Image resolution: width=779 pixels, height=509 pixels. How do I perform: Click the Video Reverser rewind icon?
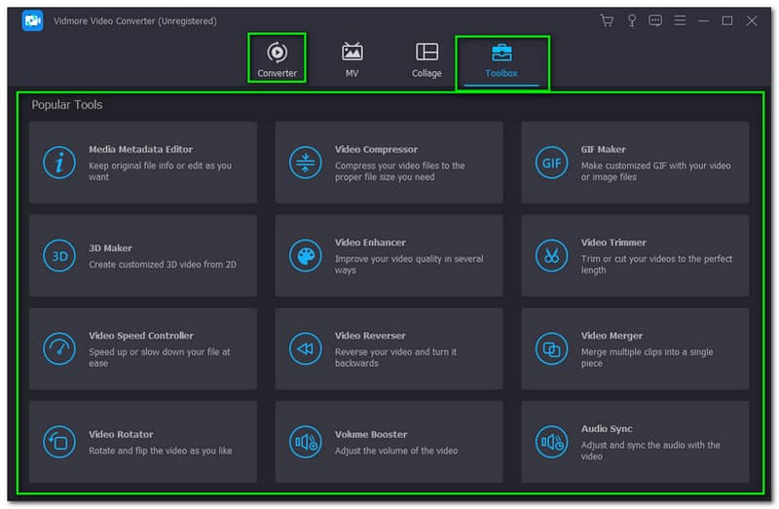[x=305, y=348]
